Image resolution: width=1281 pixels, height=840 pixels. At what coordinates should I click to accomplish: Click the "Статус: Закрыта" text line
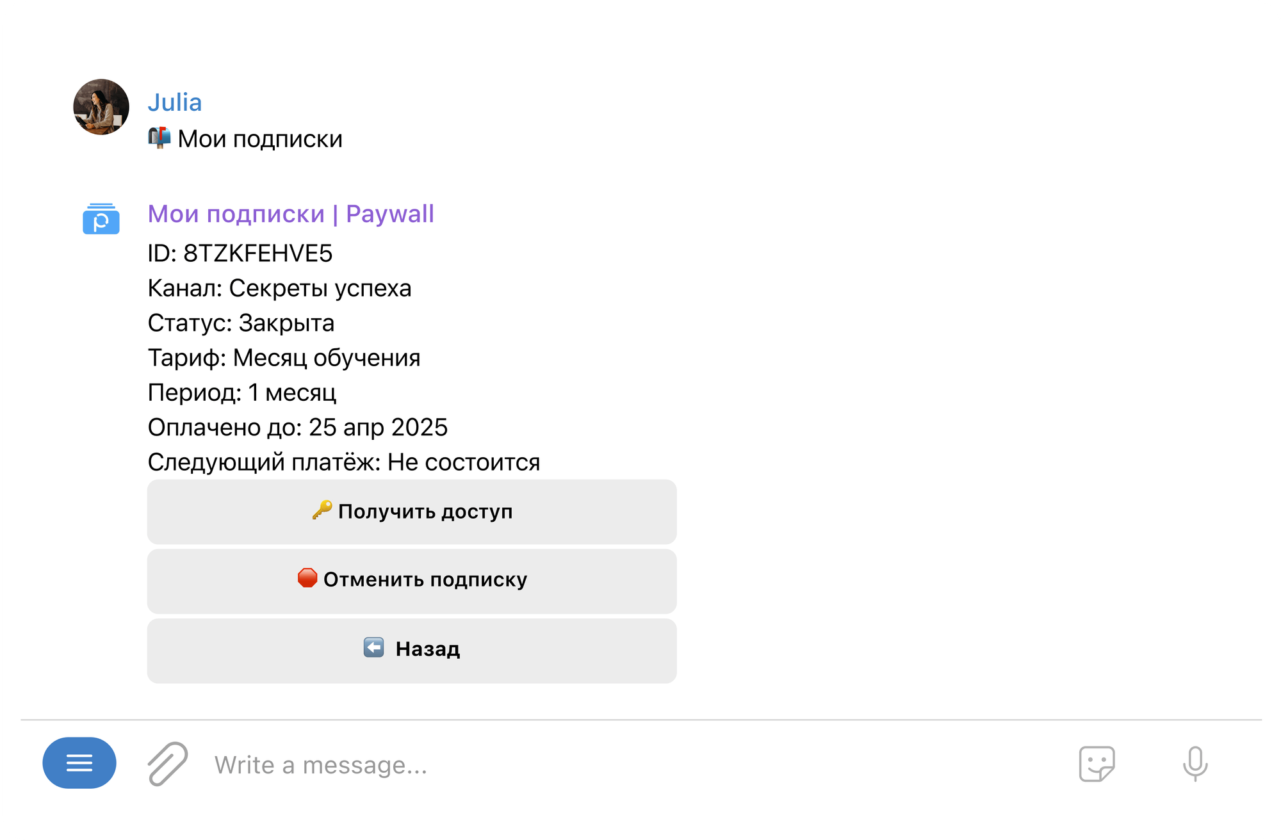click(x=241, y=323)
